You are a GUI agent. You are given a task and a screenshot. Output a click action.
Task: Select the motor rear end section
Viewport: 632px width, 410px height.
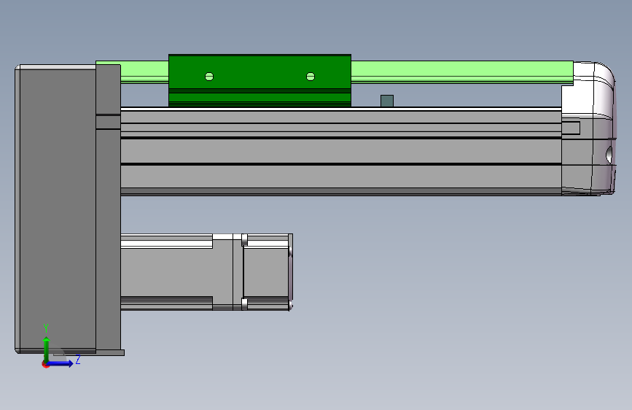[x=268, y=272]
